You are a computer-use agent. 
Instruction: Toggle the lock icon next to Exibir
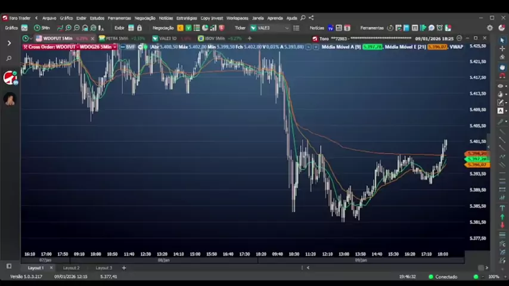click(139, 28)
